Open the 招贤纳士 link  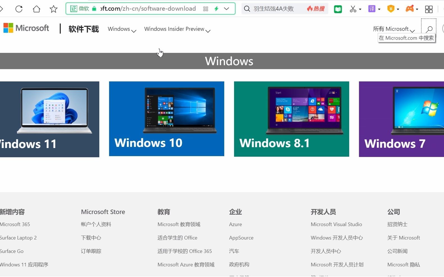[x=397, y=224]
